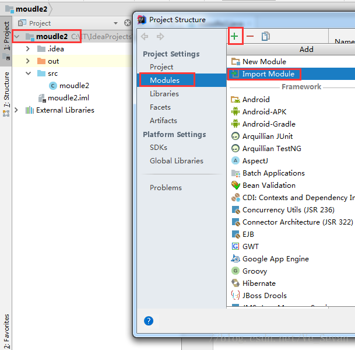Choose Import Module from Add menu

coord(291,74)
